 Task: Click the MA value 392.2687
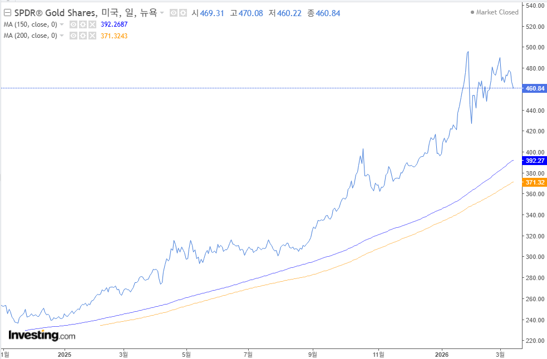114,24
